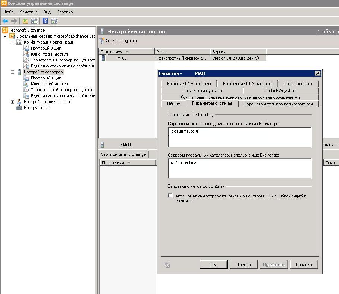Select the MAIL server row in list

coord(183,58)
